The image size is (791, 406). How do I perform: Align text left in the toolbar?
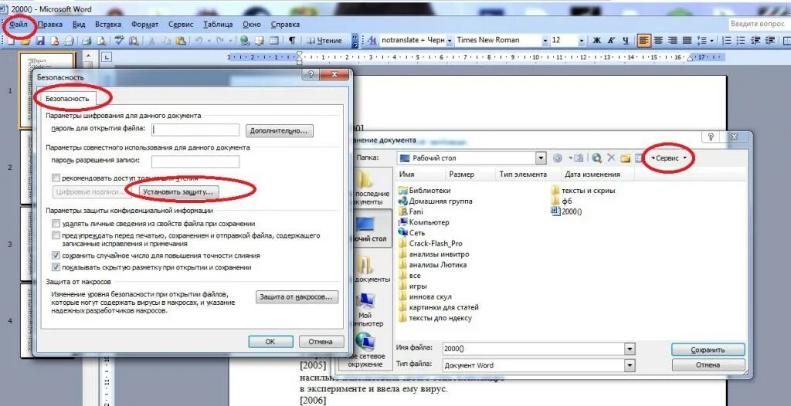643,40
